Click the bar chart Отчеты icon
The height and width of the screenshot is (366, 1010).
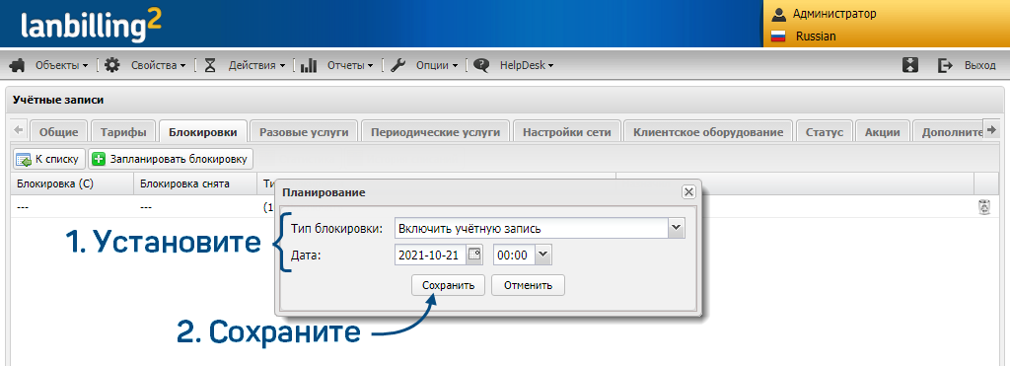(x=309, y=65)
